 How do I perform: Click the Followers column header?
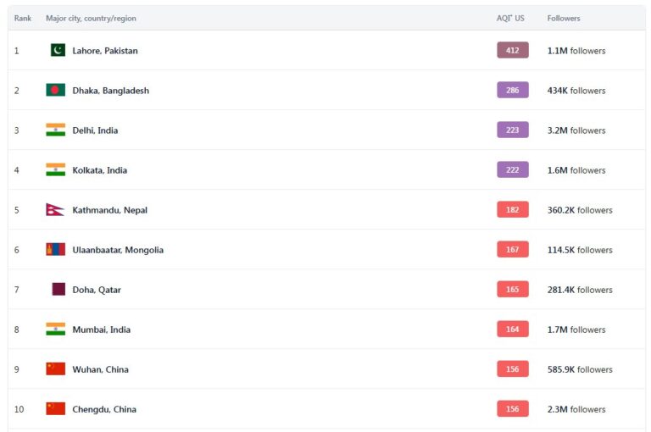564,18
